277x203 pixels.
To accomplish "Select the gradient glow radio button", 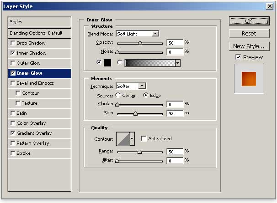I will pyautogui.click(x=120, y=63).
